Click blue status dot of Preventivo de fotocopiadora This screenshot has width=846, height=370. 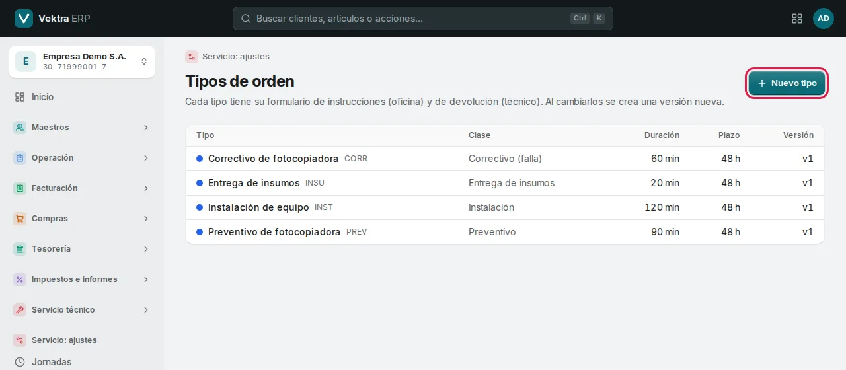[200, 232]
